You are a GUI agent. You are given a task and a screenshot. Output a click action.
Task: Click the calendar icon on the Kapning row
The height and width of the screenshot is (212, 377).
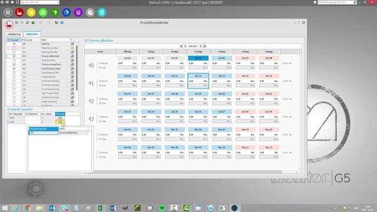[72, 44]
